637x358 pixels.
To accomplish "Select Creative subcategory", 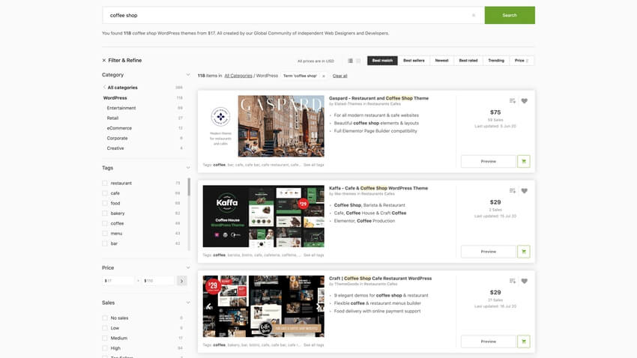I will tap(115, 148).
